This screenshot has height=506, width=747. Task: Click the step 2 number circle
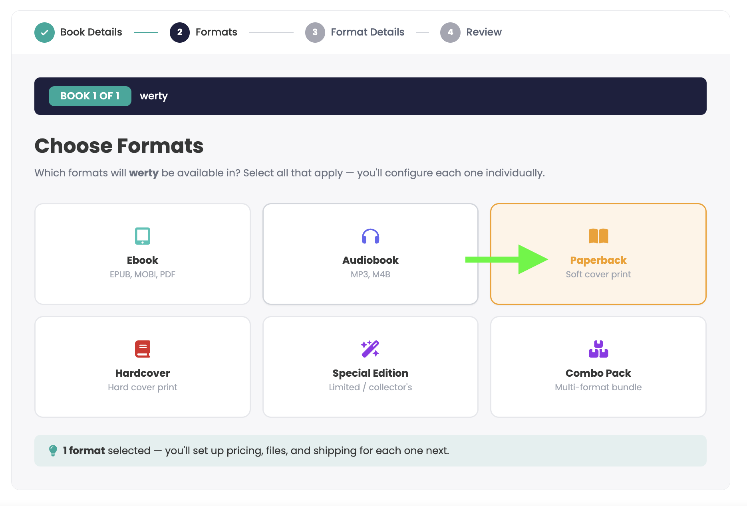(180, 32)
